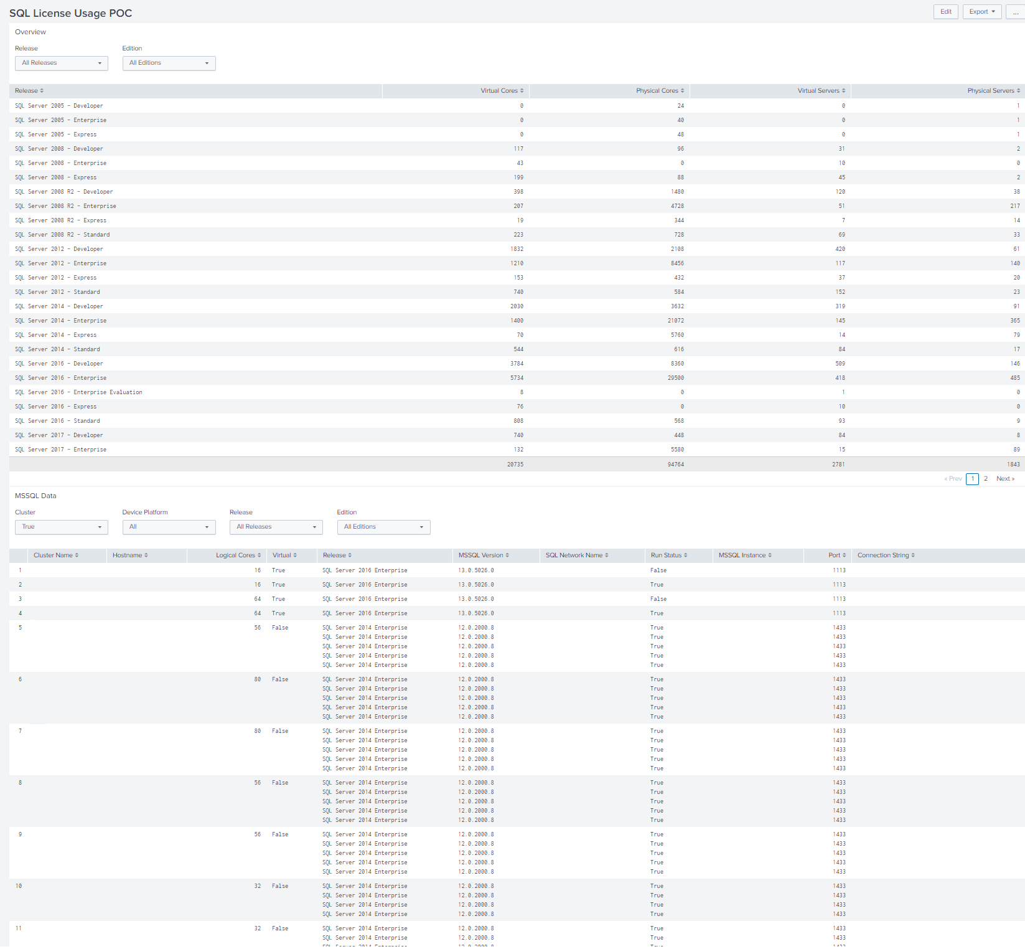
Task: Click Run Status False in row 3
Action: tap(658, 599)
